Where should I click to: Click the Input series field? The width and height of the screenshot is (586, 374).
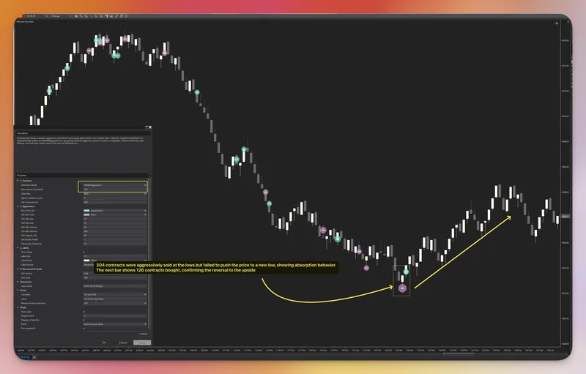(x=115, y=286)
